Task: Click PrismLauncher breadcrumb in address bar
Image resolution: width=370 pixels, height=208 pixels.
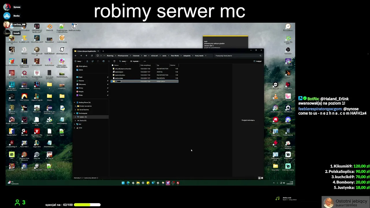Action: click(123, 56)
